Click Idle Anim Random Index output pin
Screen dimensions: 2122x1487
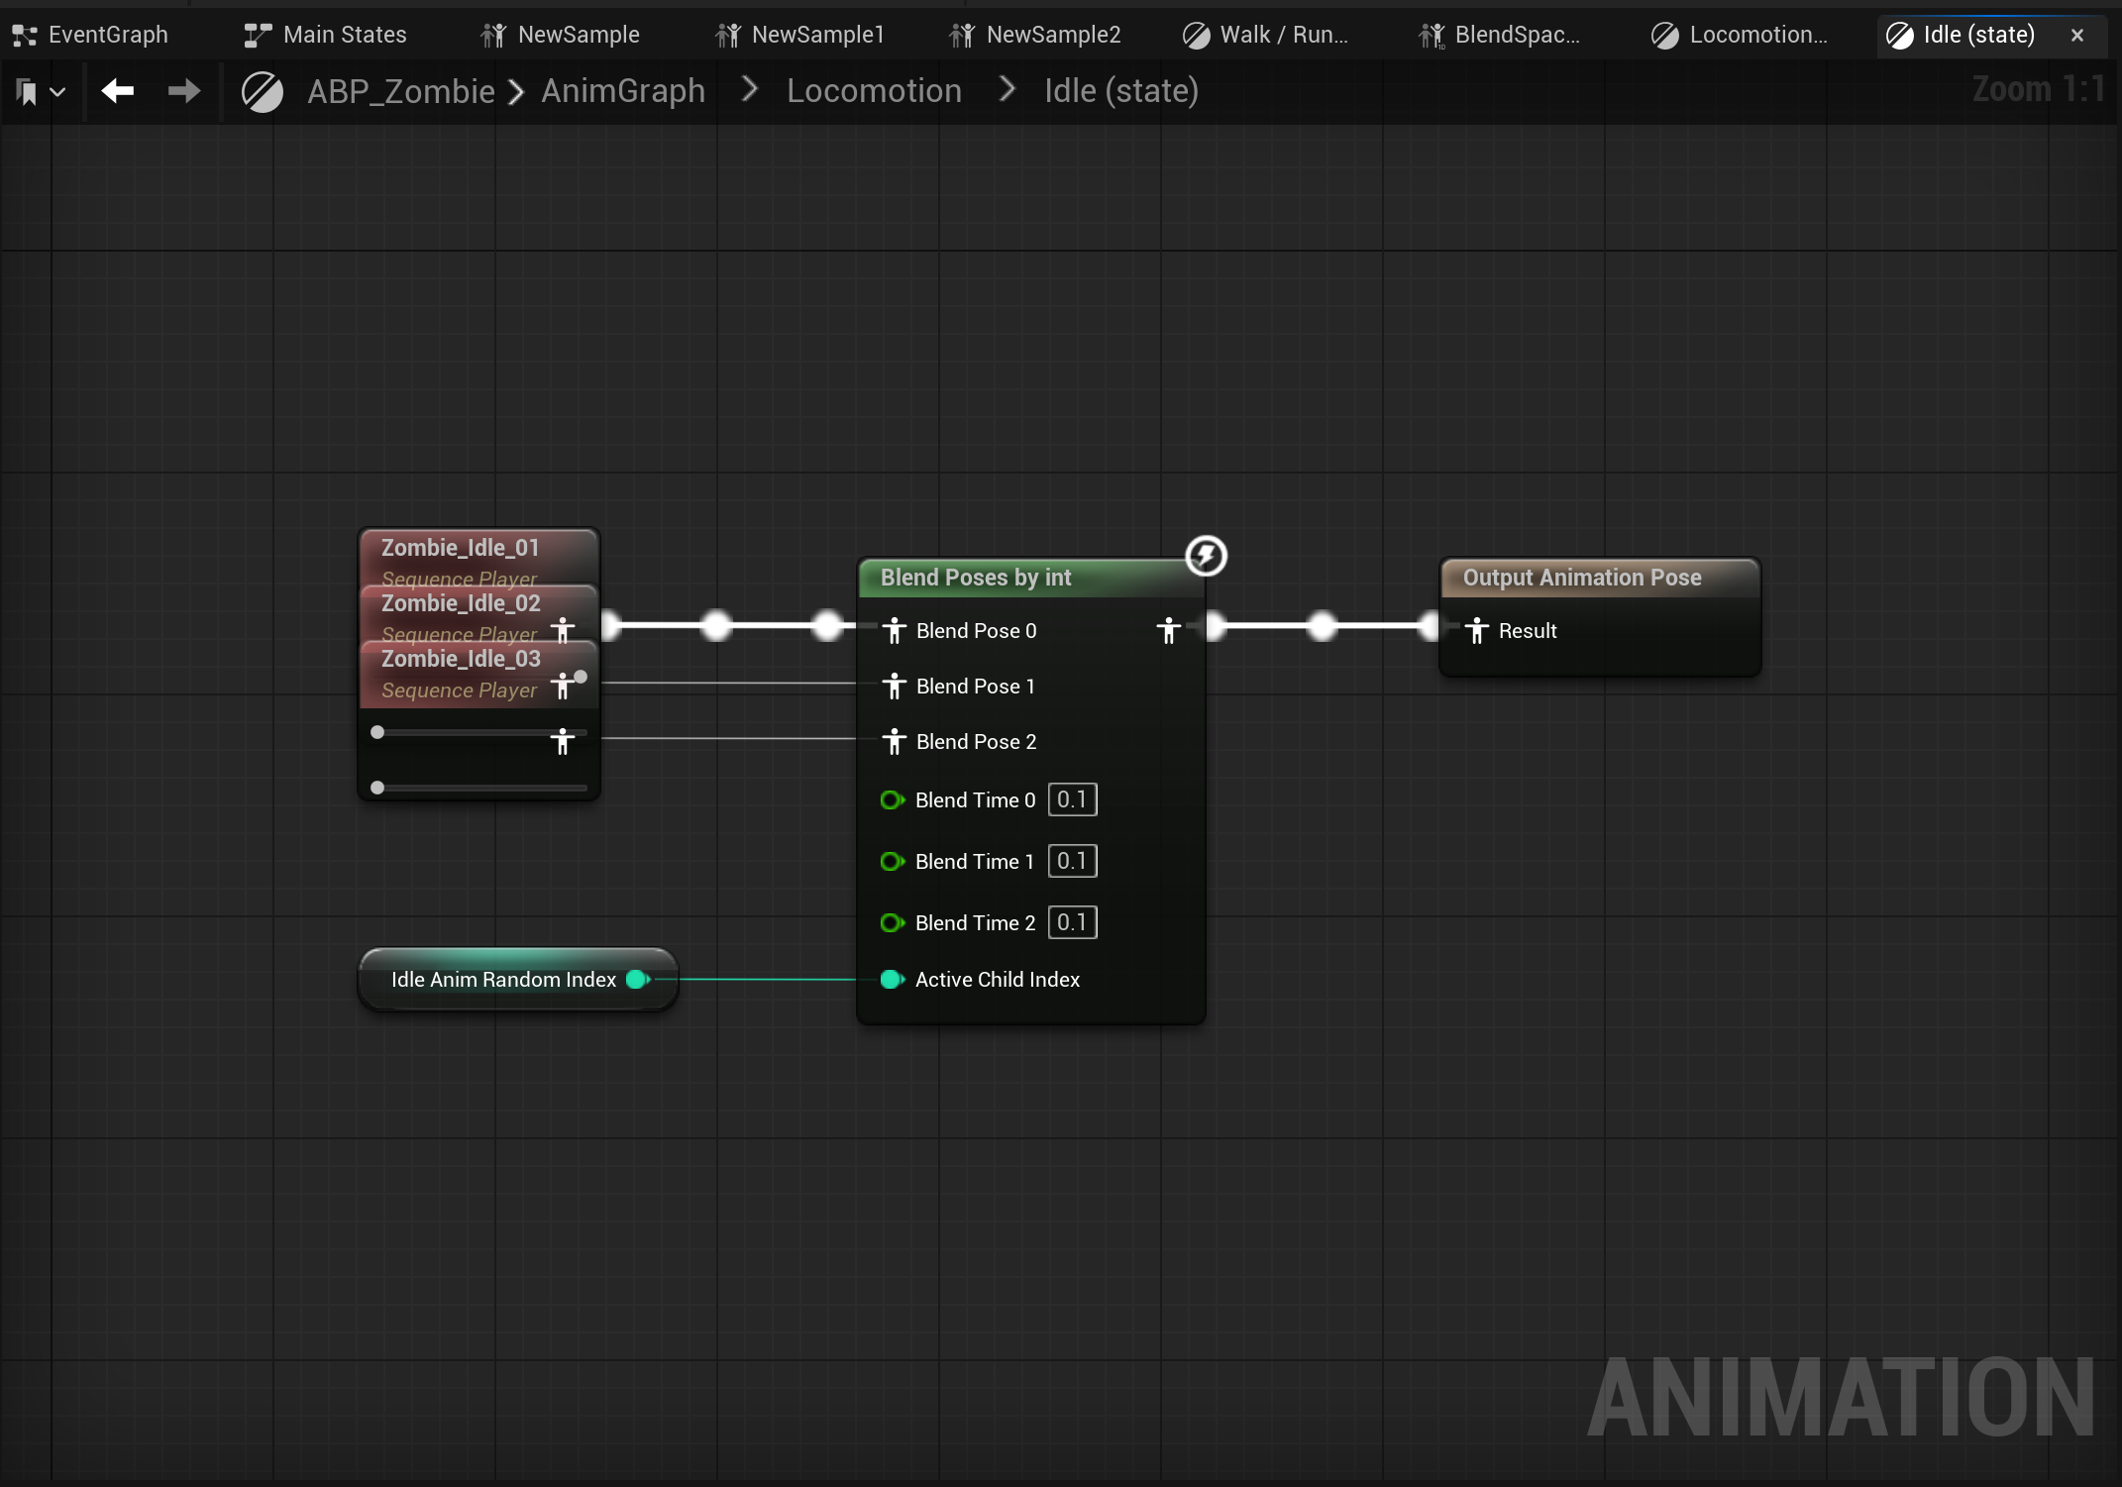click(638, 979)
